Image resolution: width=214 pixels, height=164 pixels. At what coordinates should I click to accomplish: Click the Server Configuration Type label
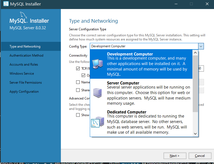click(88, 29)
